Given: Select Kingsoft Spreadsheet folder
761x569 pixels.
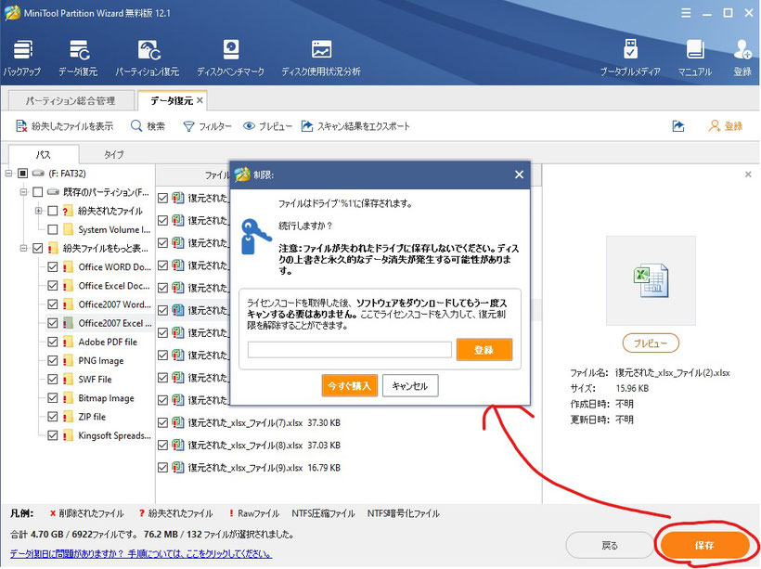Looking at the screenshot, I should (x=114, y=435).
